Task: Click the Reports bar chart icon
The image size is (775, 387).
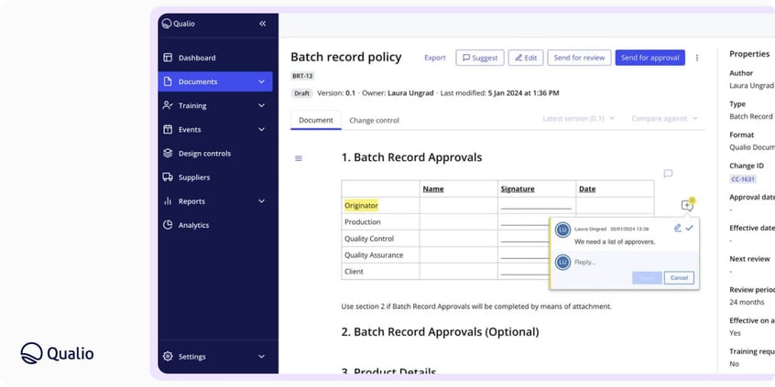Action: click(168, 201)
